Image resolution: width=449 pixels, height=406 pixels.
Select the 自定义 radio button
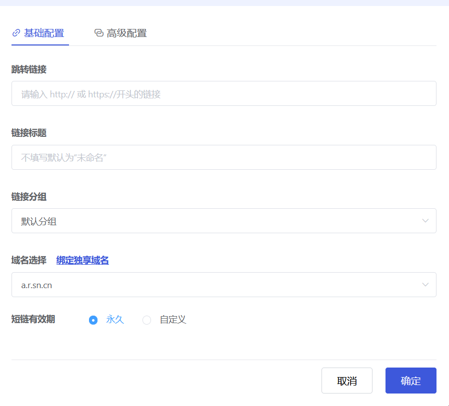click(146, 320)
